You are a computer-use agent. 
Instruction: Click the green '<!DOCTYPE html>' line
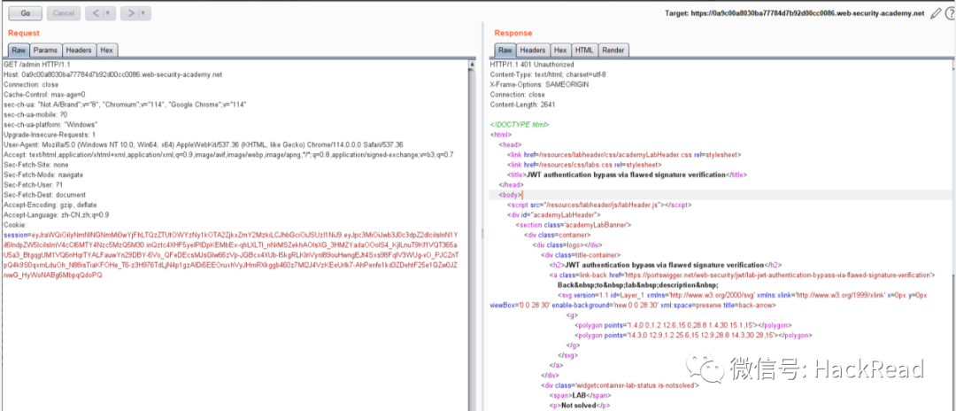pos(520,124)
